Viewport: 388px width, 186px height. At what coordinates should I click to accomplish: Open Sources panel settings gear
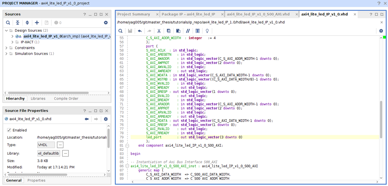tap(105, 23)
